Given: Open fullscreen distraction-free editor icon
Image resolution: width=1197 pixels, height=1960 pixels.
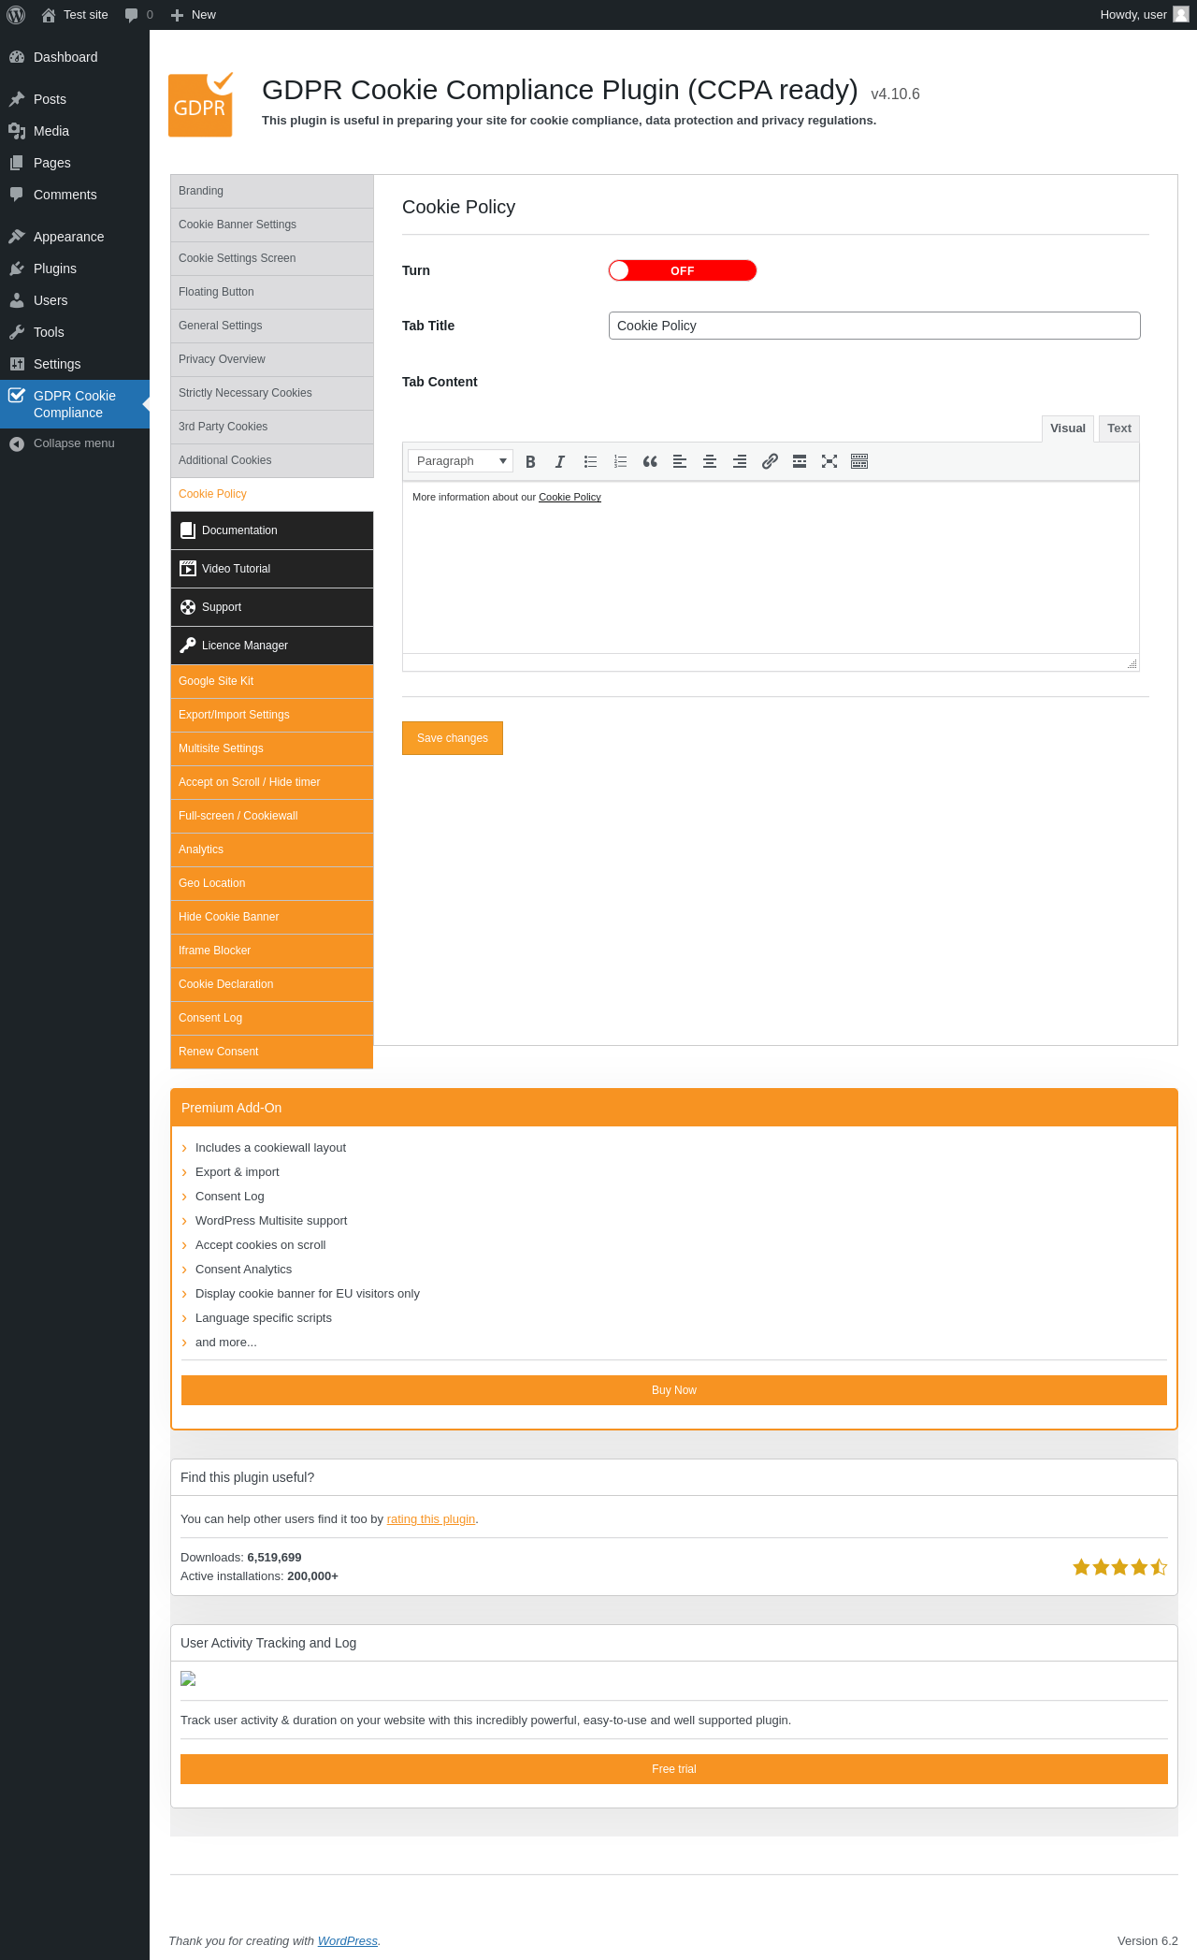Looking at the screenshot, I should 829,461.
